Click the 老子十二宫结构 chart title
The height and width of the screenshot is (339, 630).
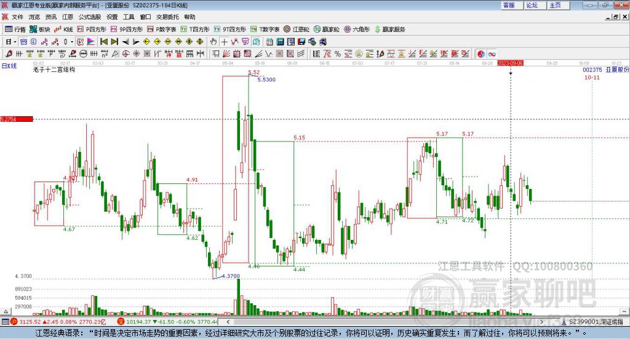click(54, 70)
